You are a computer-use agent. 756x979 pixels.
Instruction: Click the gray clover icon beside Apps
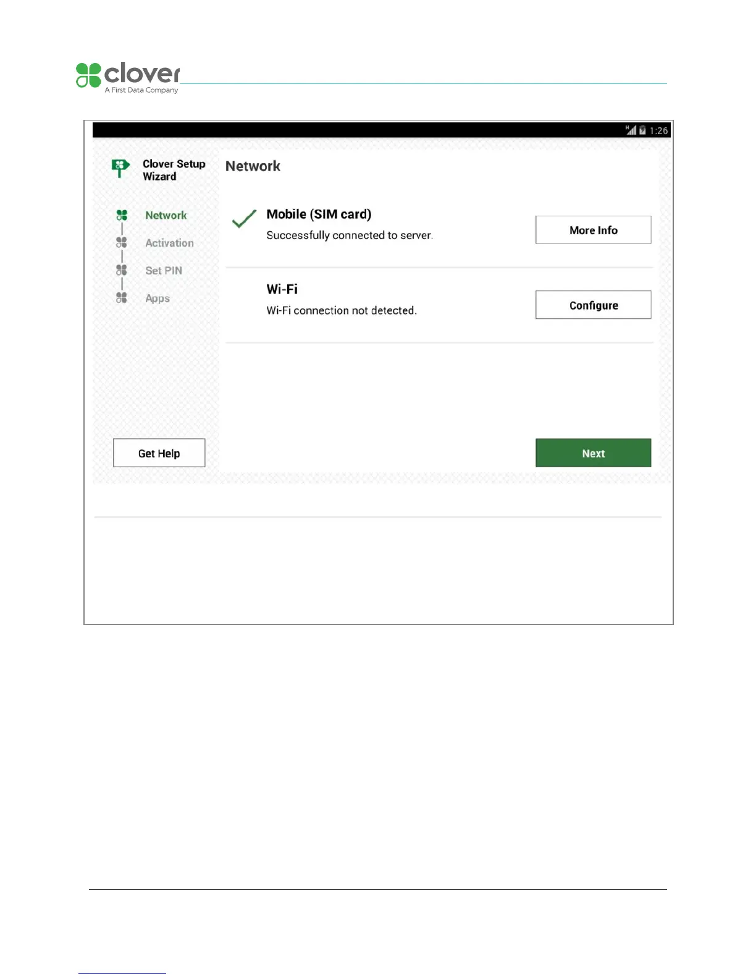click(x=122, y=298)
